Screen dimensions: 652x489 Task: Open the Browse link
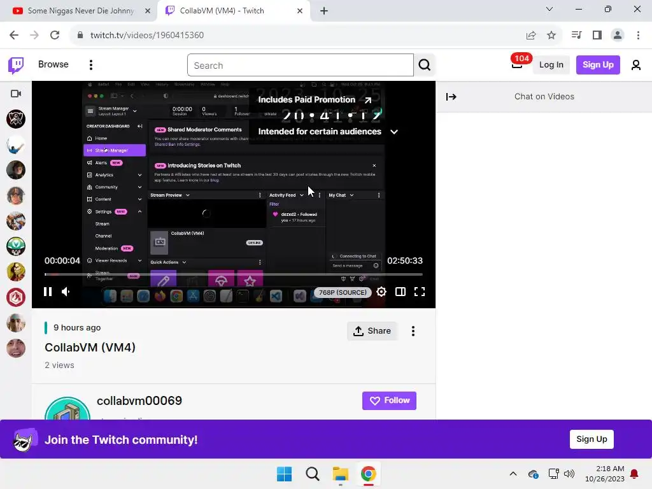point(53,64)
